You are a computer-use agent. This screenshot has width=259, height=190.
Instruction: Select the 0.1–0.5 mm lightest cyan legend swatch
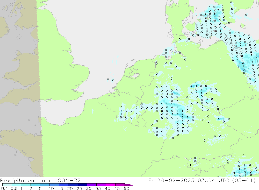(x=7, y=185)
